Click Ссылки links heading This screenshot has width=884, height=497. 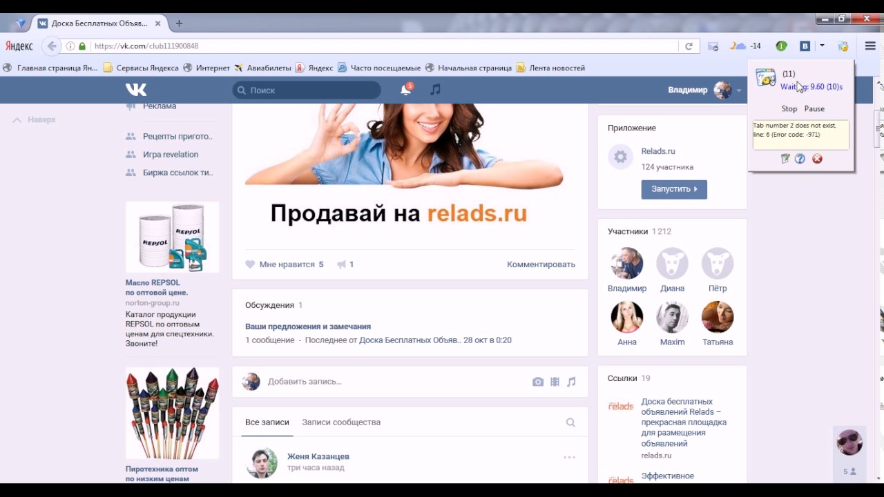pyautogui.click(x=622, y=378)
